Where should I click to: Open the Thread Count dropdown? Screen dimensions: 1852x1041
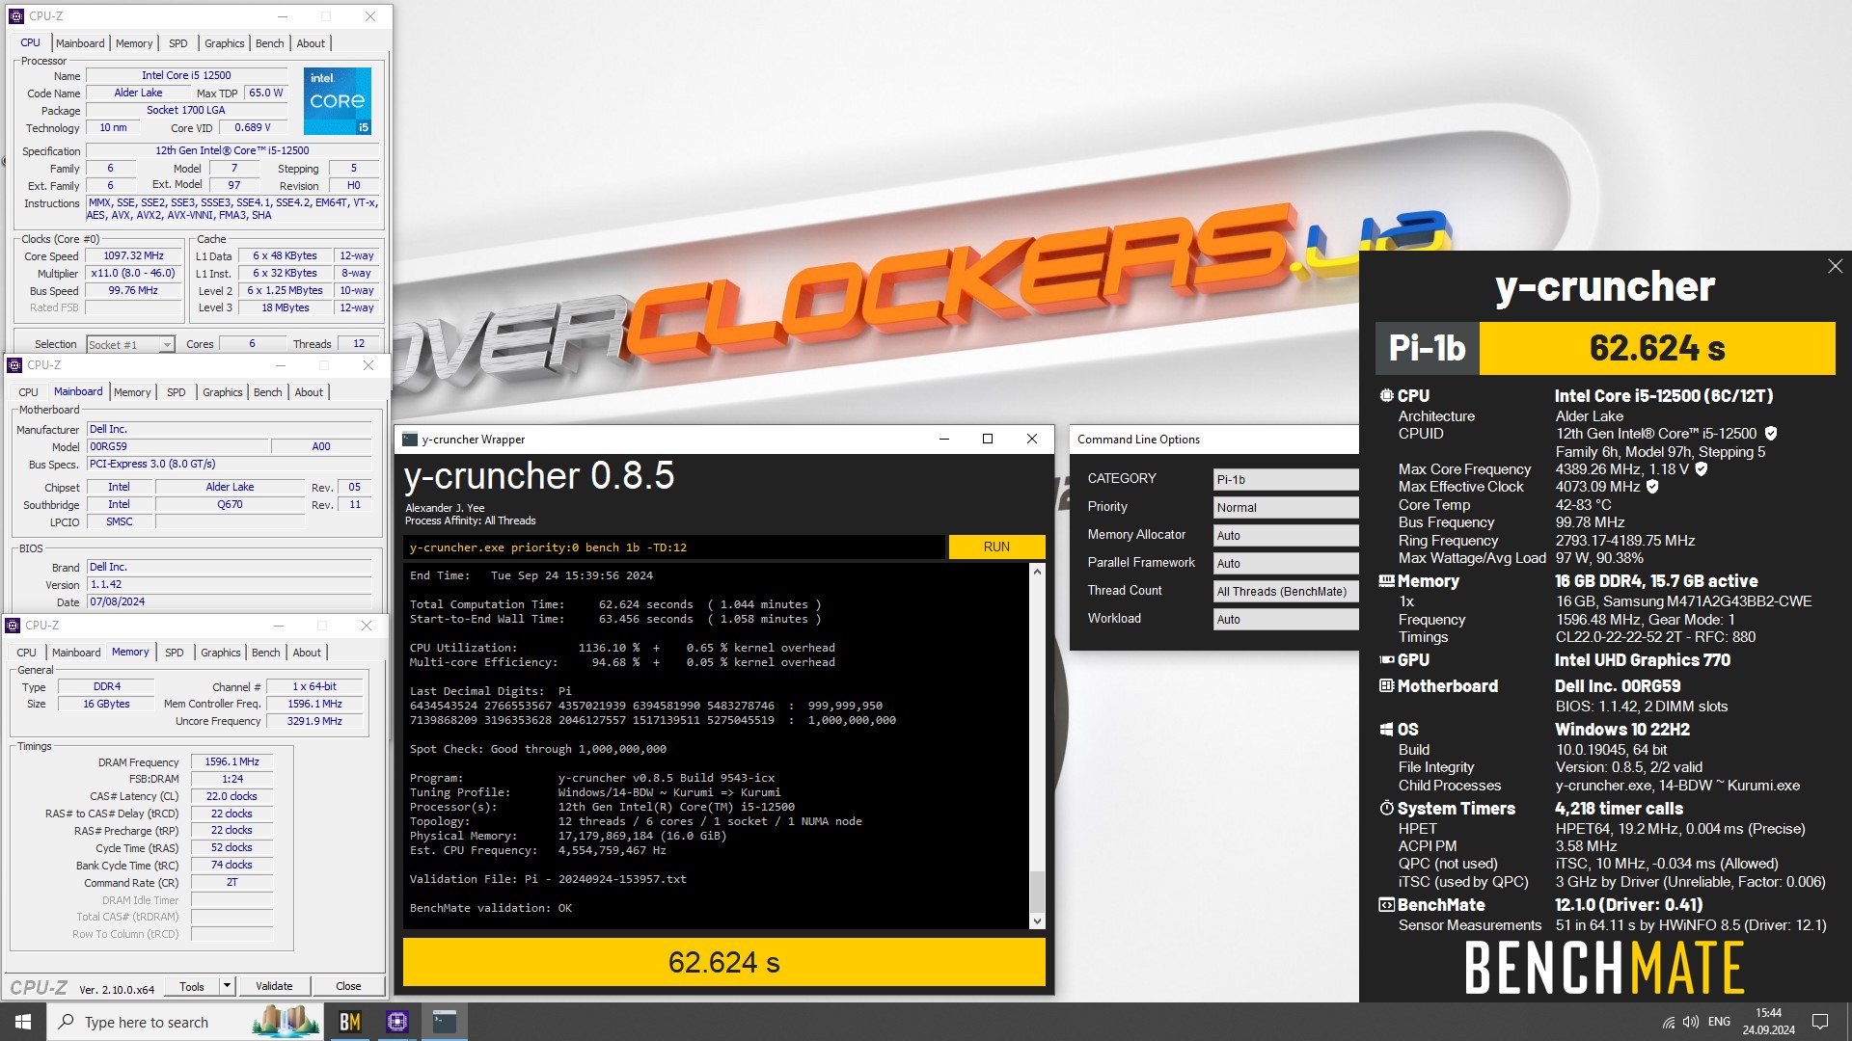pyautogui.click(x=1285, y=591)
